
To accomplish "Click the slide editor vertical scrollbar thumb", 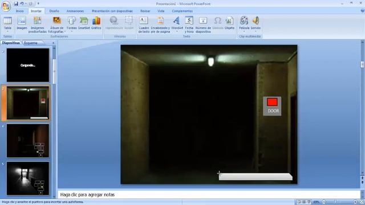I will pyautogui.click(x=363, y=64).
